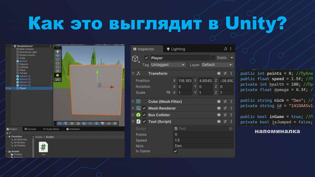Image resolution: width=315 pixels, height=177 pixels.
Task: Select the Hand (view) tool in Scene toolbar
Action: pos(58,51)
